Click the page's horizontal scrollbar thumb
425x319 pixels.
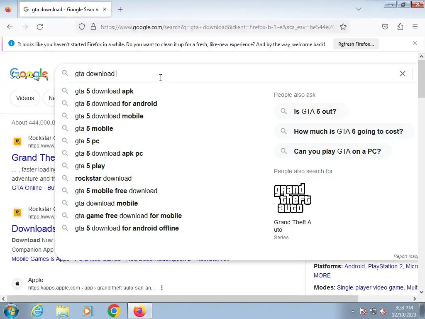(182, 299)
